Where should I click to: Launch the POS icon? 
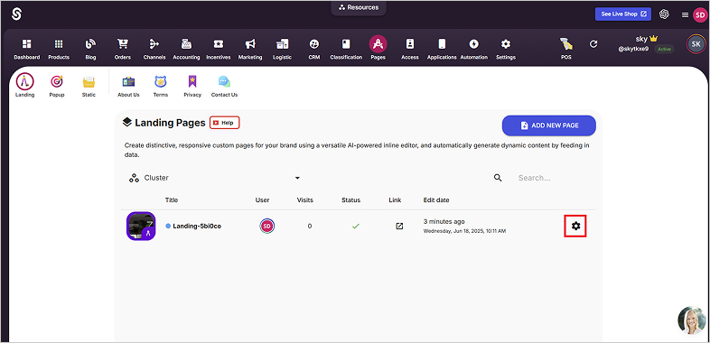point(566,44)
